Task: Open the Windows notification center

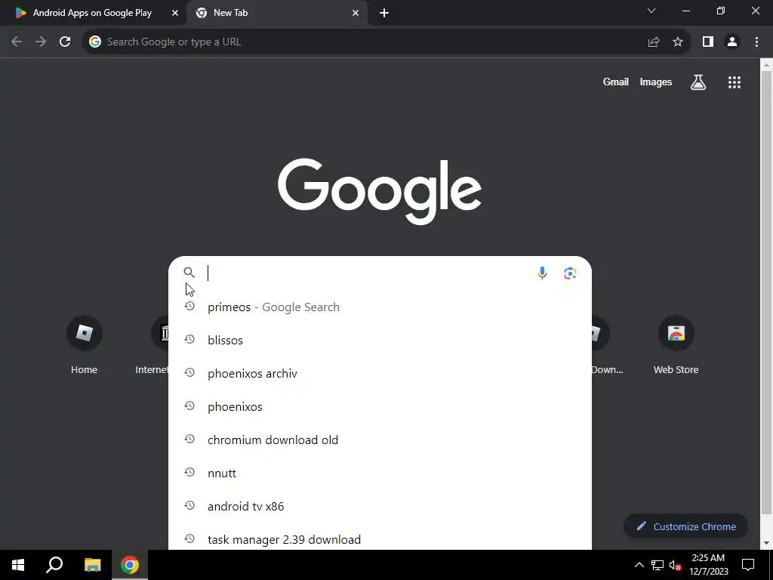Action: 748,565
